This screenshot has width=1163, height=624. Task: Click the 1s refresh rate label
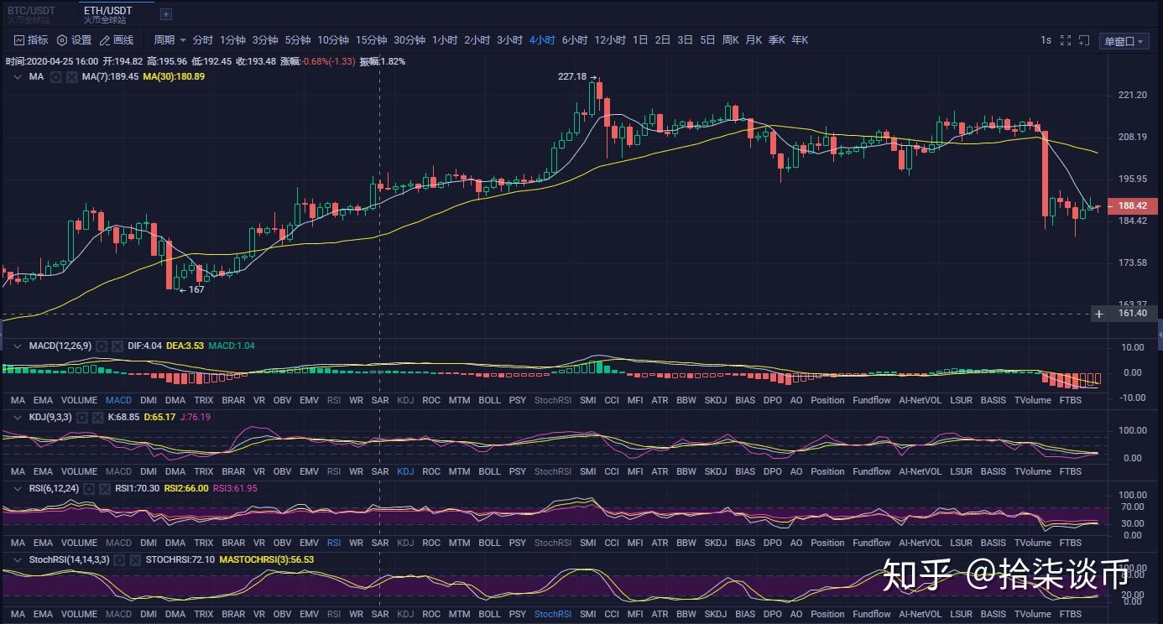(x=1046, y=40)
